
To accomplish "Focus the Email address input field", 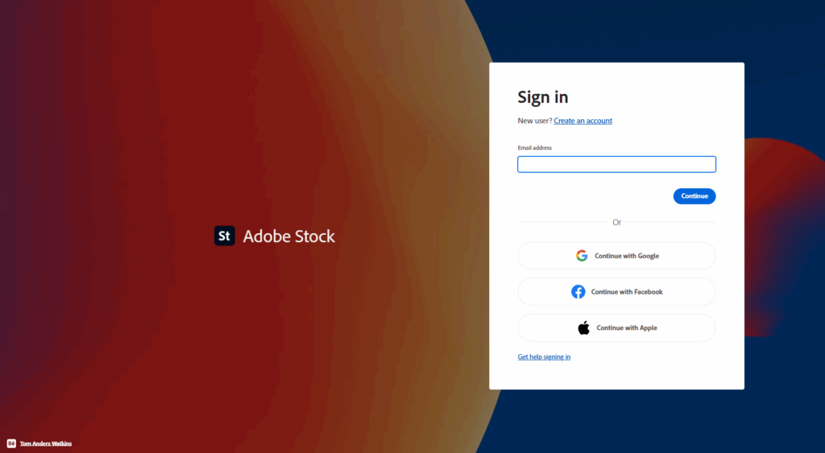I will pos(616,164).
